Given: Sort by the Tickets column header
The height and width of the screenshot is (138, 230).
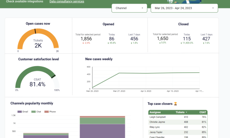Looking at the screenshot, I should (x=181, y=112).
